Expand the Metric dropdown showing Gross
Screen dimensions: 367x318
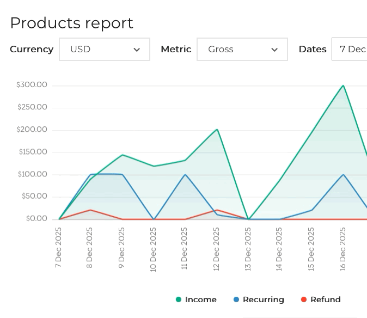coord(242,49)
